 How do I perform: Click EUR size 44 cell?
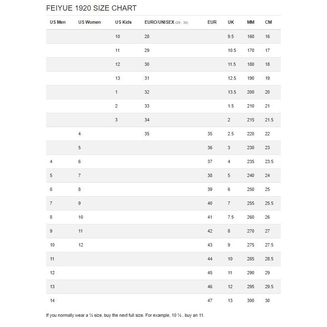click(210, 259)
